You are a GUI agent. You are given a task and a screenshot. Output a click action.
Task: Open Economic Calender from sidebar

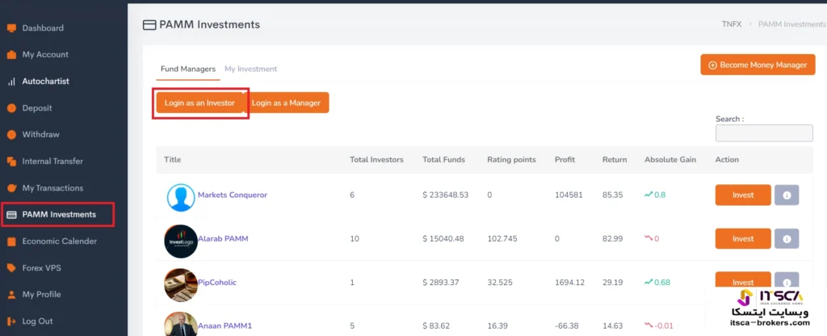[x=60, y=241]
